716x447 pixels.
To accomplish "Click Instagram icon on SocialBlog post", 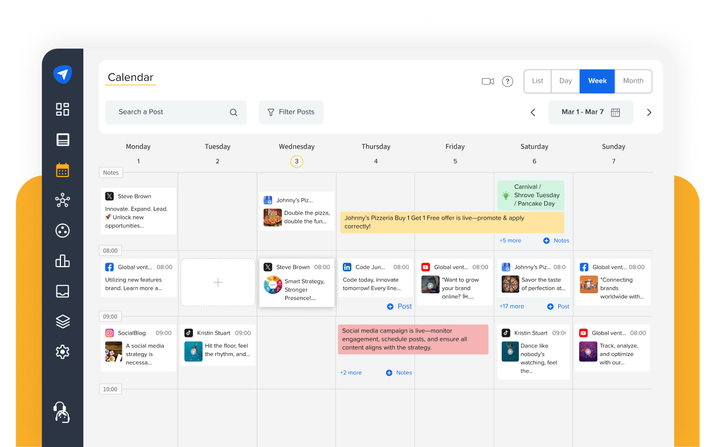I will click(110, 333).
